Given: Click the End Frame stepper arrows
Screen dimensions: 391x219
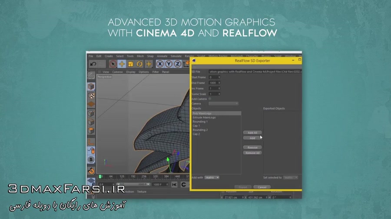Looking at the screenshot, I should pos(219,83).
